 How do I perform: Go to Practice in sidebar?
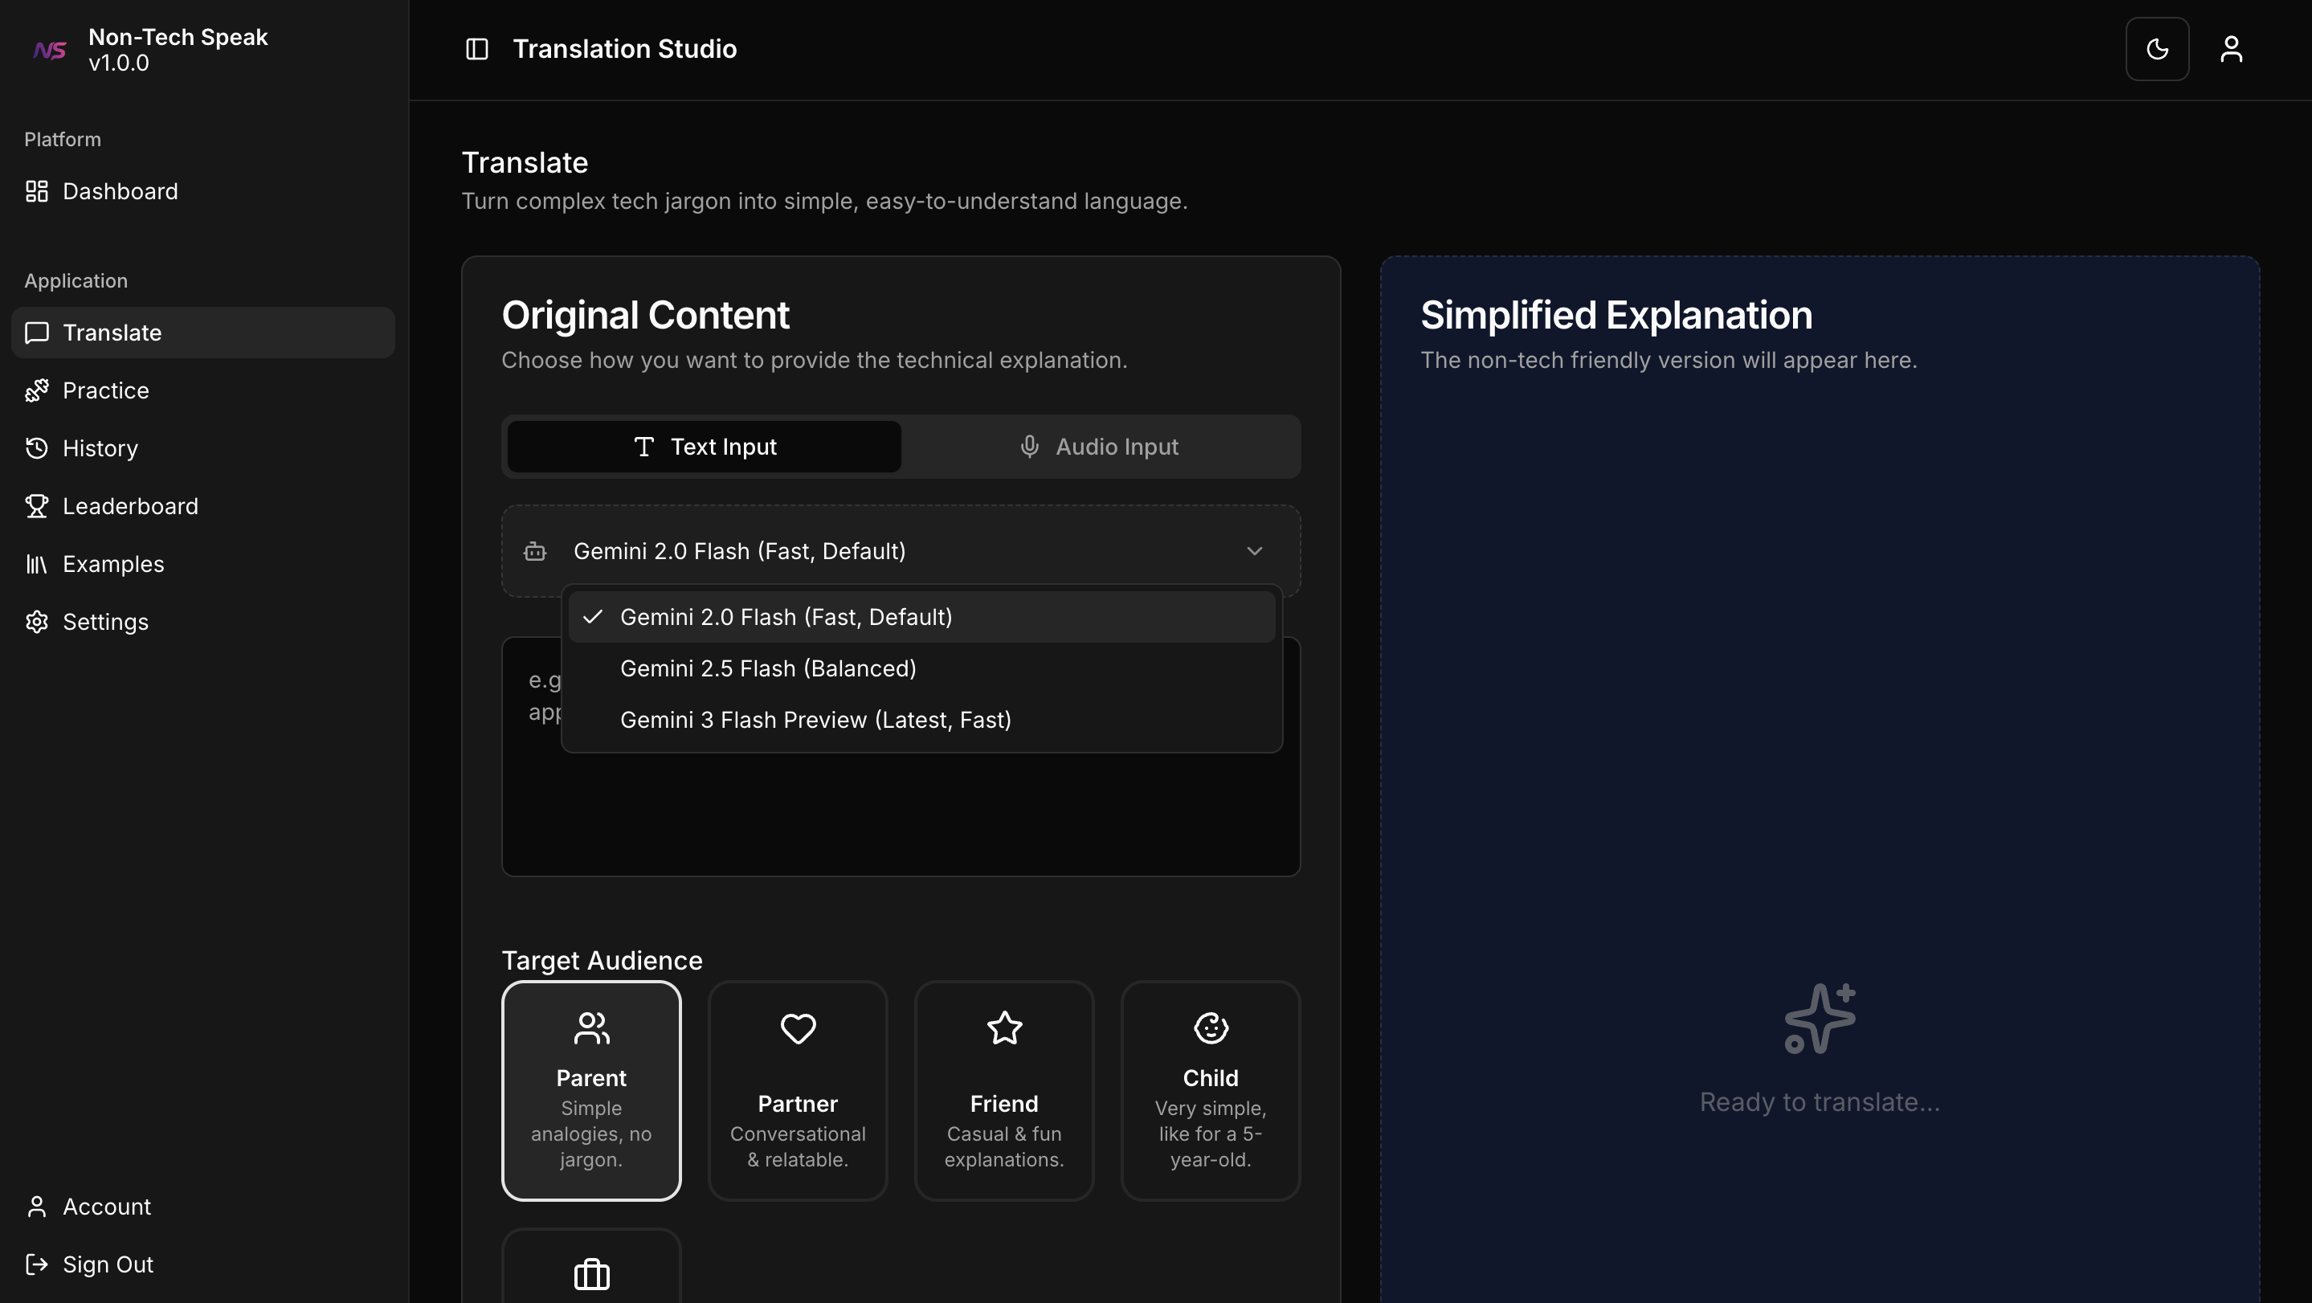click(105, 390)
